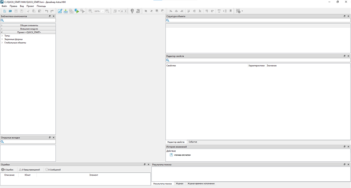Expand the Общие элементы section header
The width and height of the screenshot is (351, 188).
click(x=29, y=26)
